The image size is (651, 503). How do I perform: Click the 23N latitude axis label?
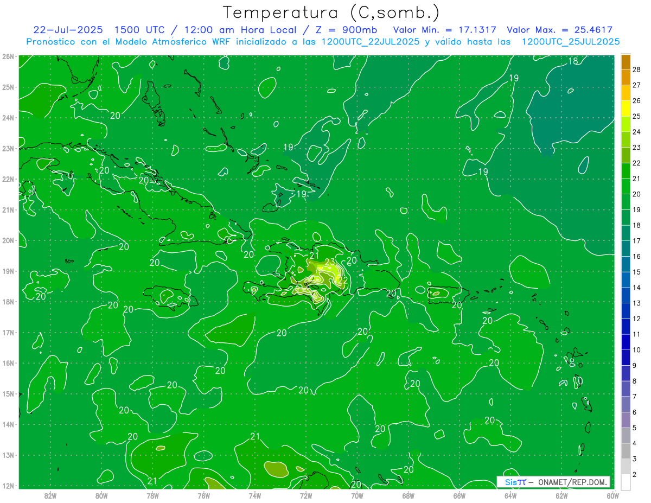8,148
